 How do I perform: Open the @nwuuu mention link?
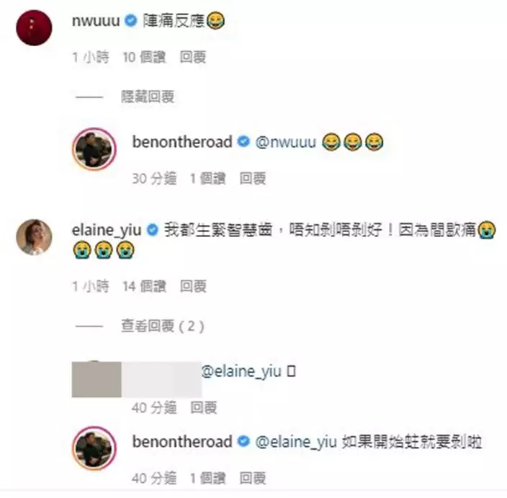[285, 142]
